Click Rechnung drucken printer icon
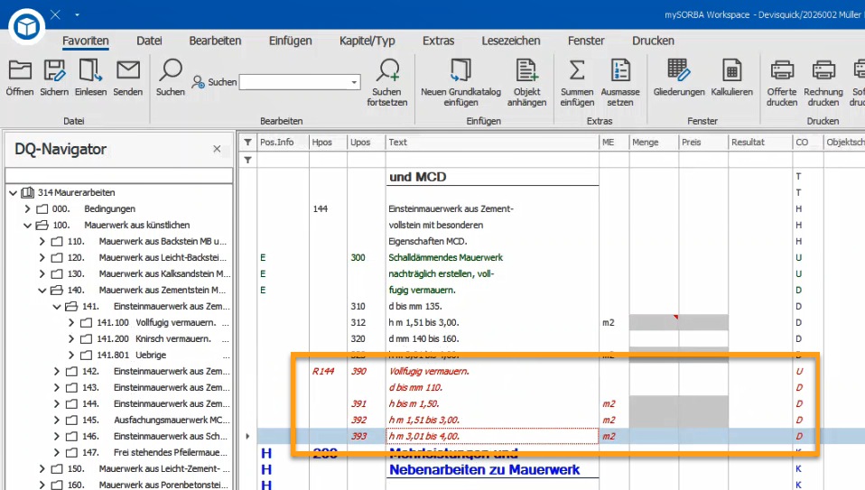Viewport: 865px width, 490px height. tap(823, 70)
